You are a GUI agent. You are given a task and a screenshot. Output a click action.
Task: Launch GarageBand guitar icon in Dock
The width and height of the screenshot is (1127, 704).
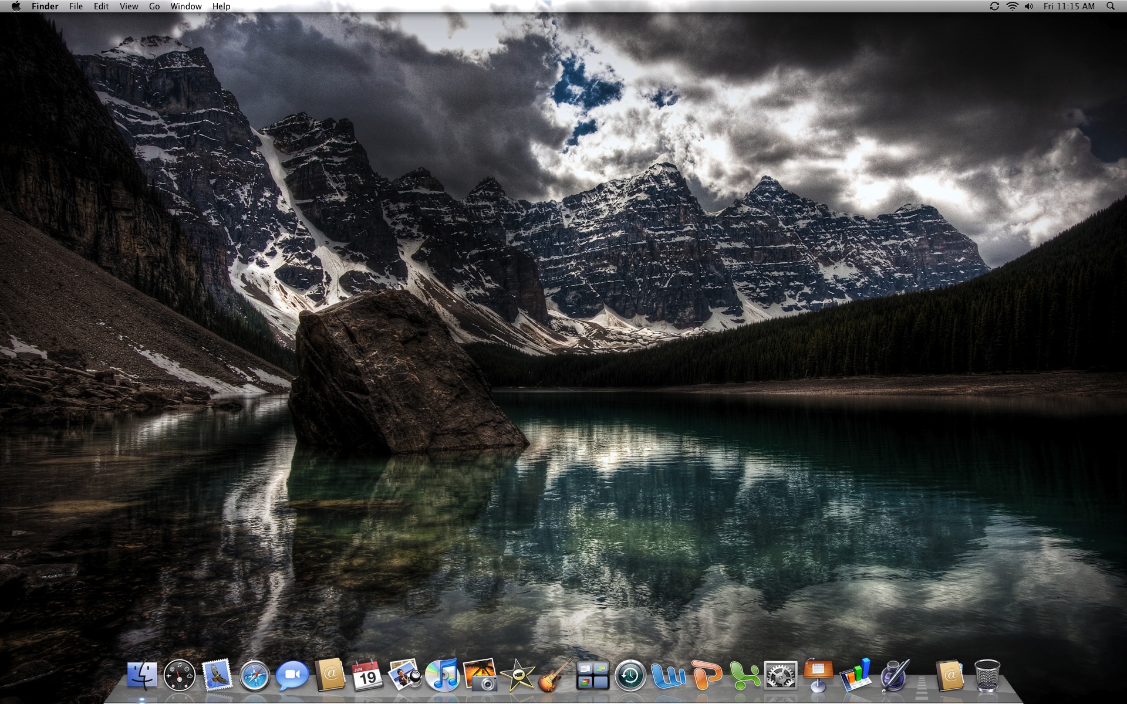coord(555,675)
